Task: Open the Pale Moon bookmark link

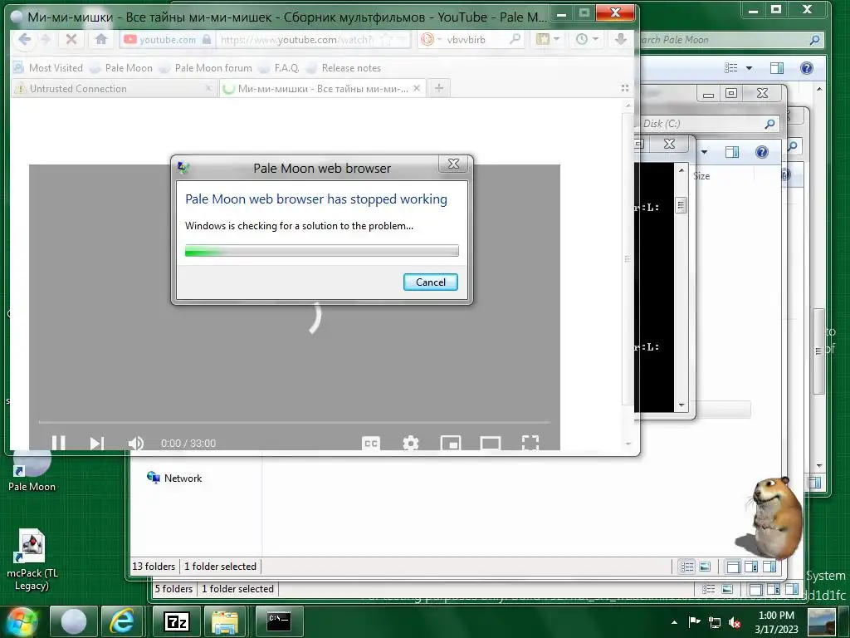Action: [121, 68]
